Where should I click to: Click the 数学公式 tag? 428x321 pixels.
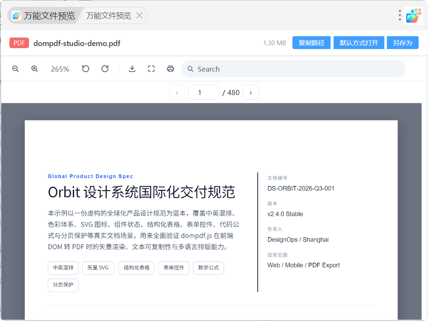tap(208, 268)
